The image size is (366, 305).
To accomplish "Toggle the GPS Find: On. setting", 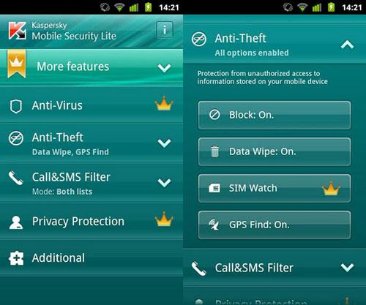I will coord(274,225).
